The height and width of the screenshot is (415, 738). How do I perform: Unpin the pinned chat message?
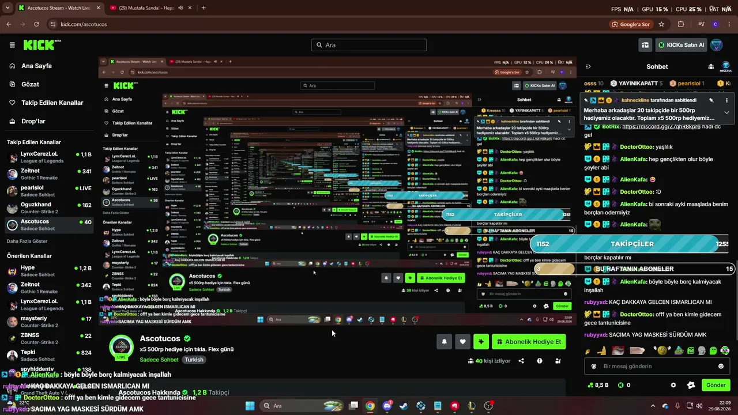pyautogui.click(x=711, y=100)
